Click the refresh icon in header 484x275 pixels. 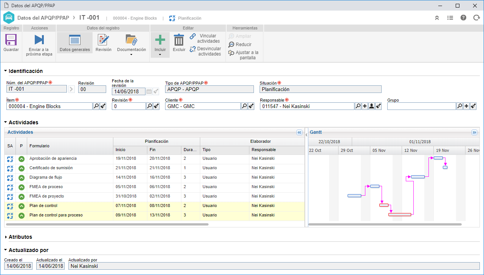(x=476, y=18)
